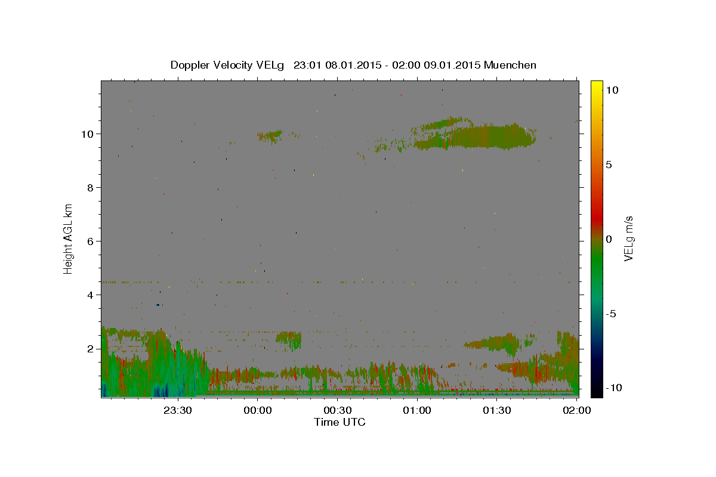Viewport: 716px width, 477px height.
Task: Click the location name Muenchen in title
Action: tap(510, 65)
